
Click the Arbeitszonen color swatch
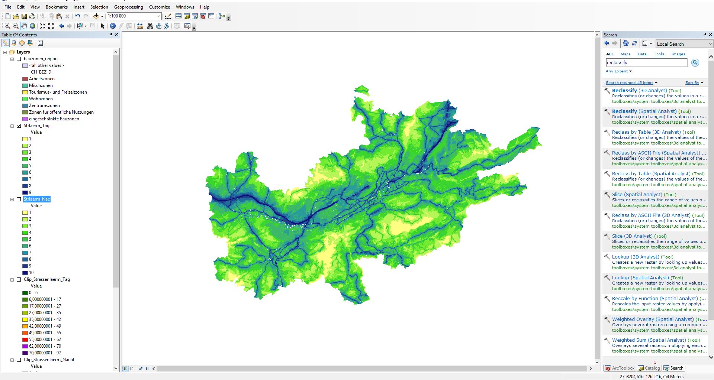tap(25, 79)
